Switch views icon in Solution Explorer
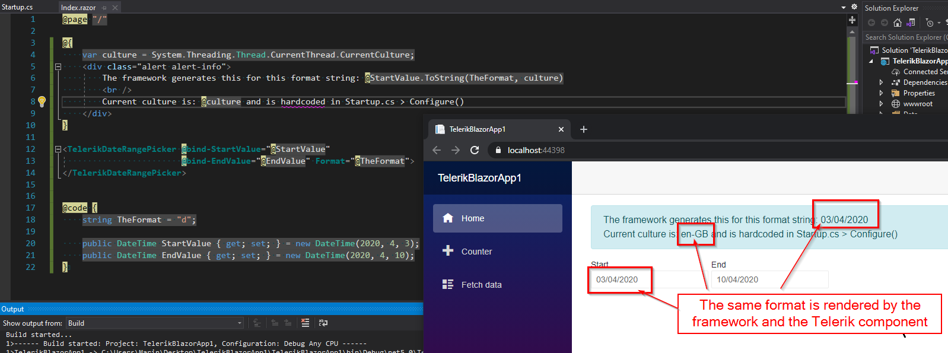 tap(911, 23)
